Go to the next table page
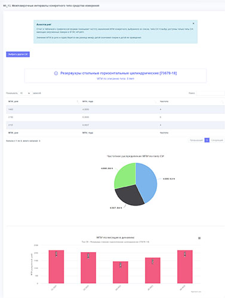The image size is (225, 298). click(x=217, y=140)
